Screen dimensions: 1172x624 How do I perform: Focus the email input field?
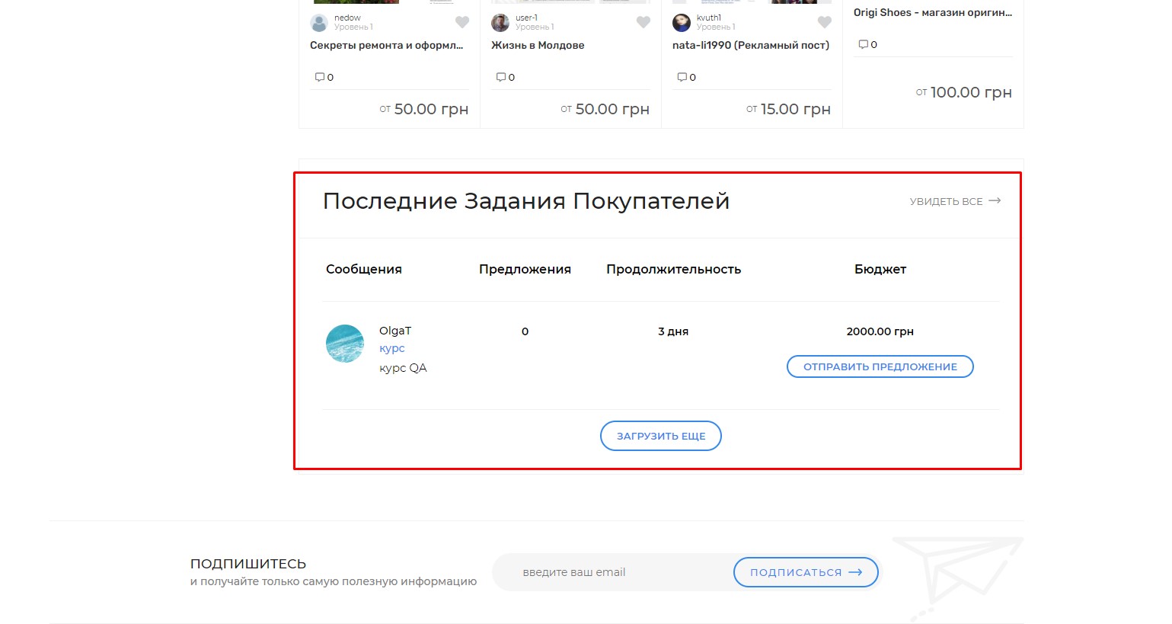(609, 572)
